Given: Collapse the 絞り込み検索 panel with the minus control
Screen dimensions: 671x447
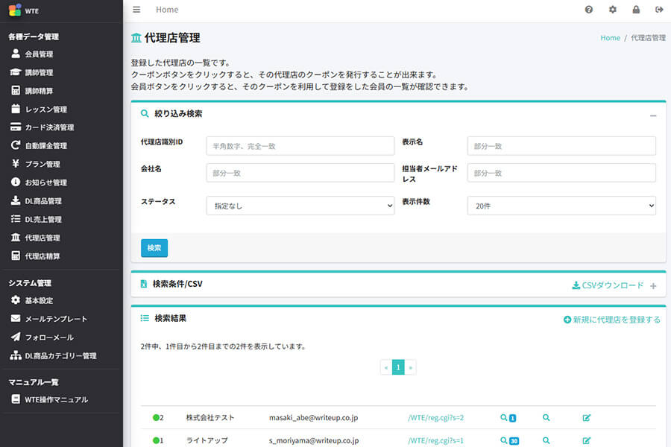Looking at the screenshot, I should coord(653,116).
